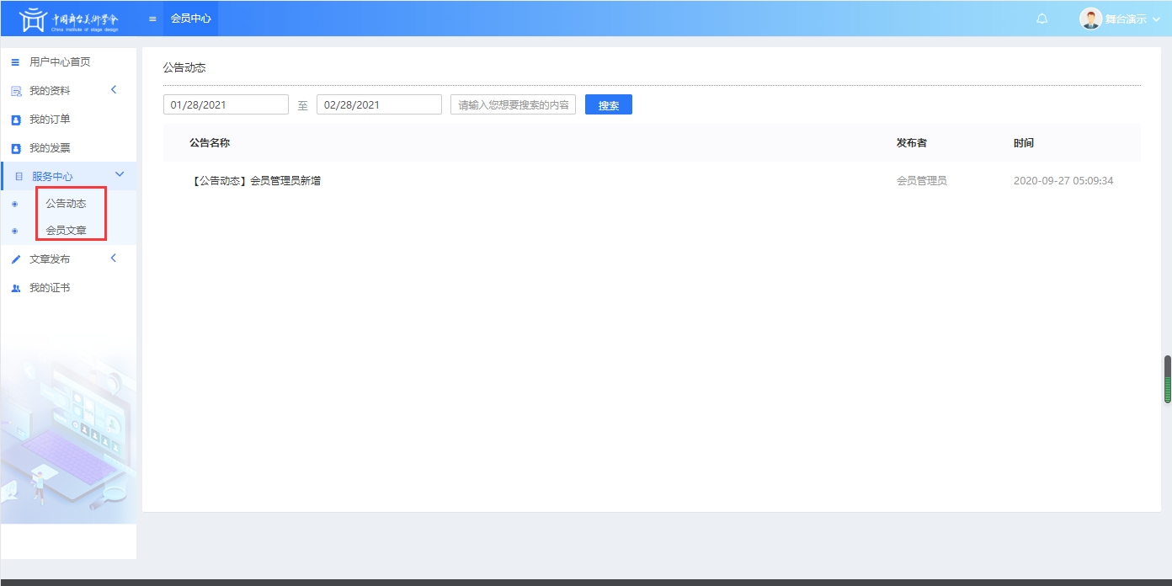Viewport: 1172px width, 586px height.
Task: Go to 用户中心首页
Action: click(x=59, y=62)
